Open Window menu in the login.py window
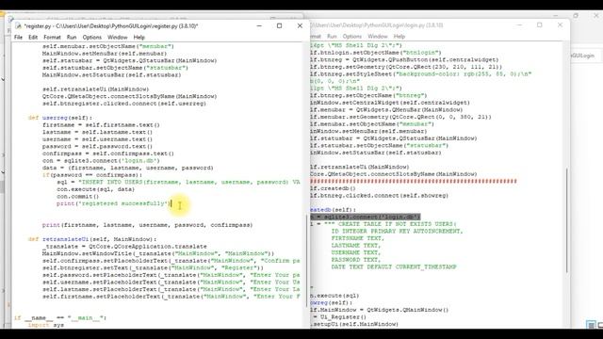This screenshot has width=603, height=339. click(x=377, y=36)
